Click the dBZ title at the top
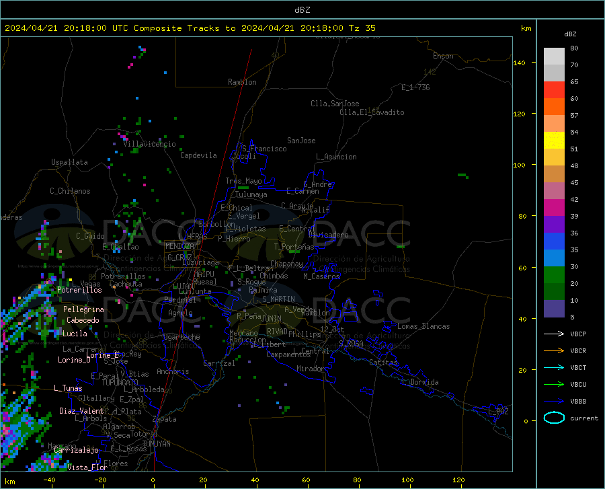 (x=302, y=10)
